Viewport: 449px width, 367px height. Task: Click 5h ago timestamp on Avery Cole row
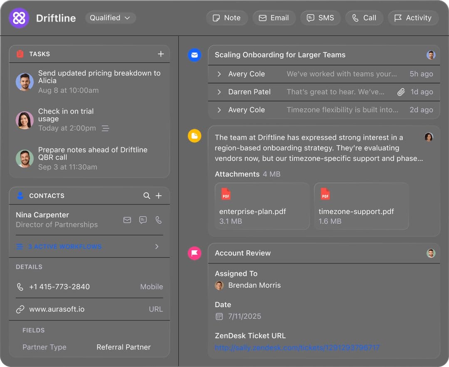[x=421, y=74]
